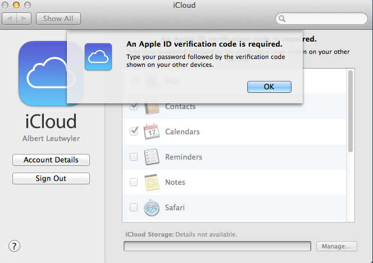The height and width of the screenshot is (263, 373).
Task: Click OK in verification code dialog
Action: tap(269, 87)
